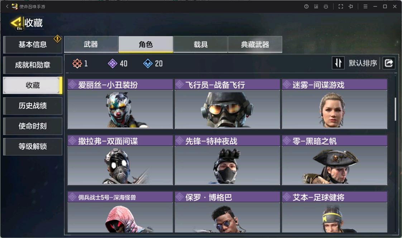The image size is (402, 238).
Task: Select the 爱丽丝-小丑装扮 character card
Action: [120, 104]
